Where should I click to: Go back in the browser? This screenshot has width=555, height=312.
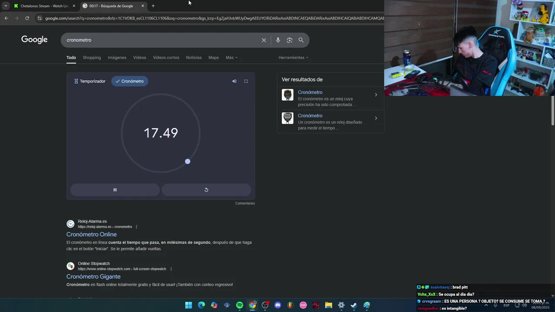point(6,18)
